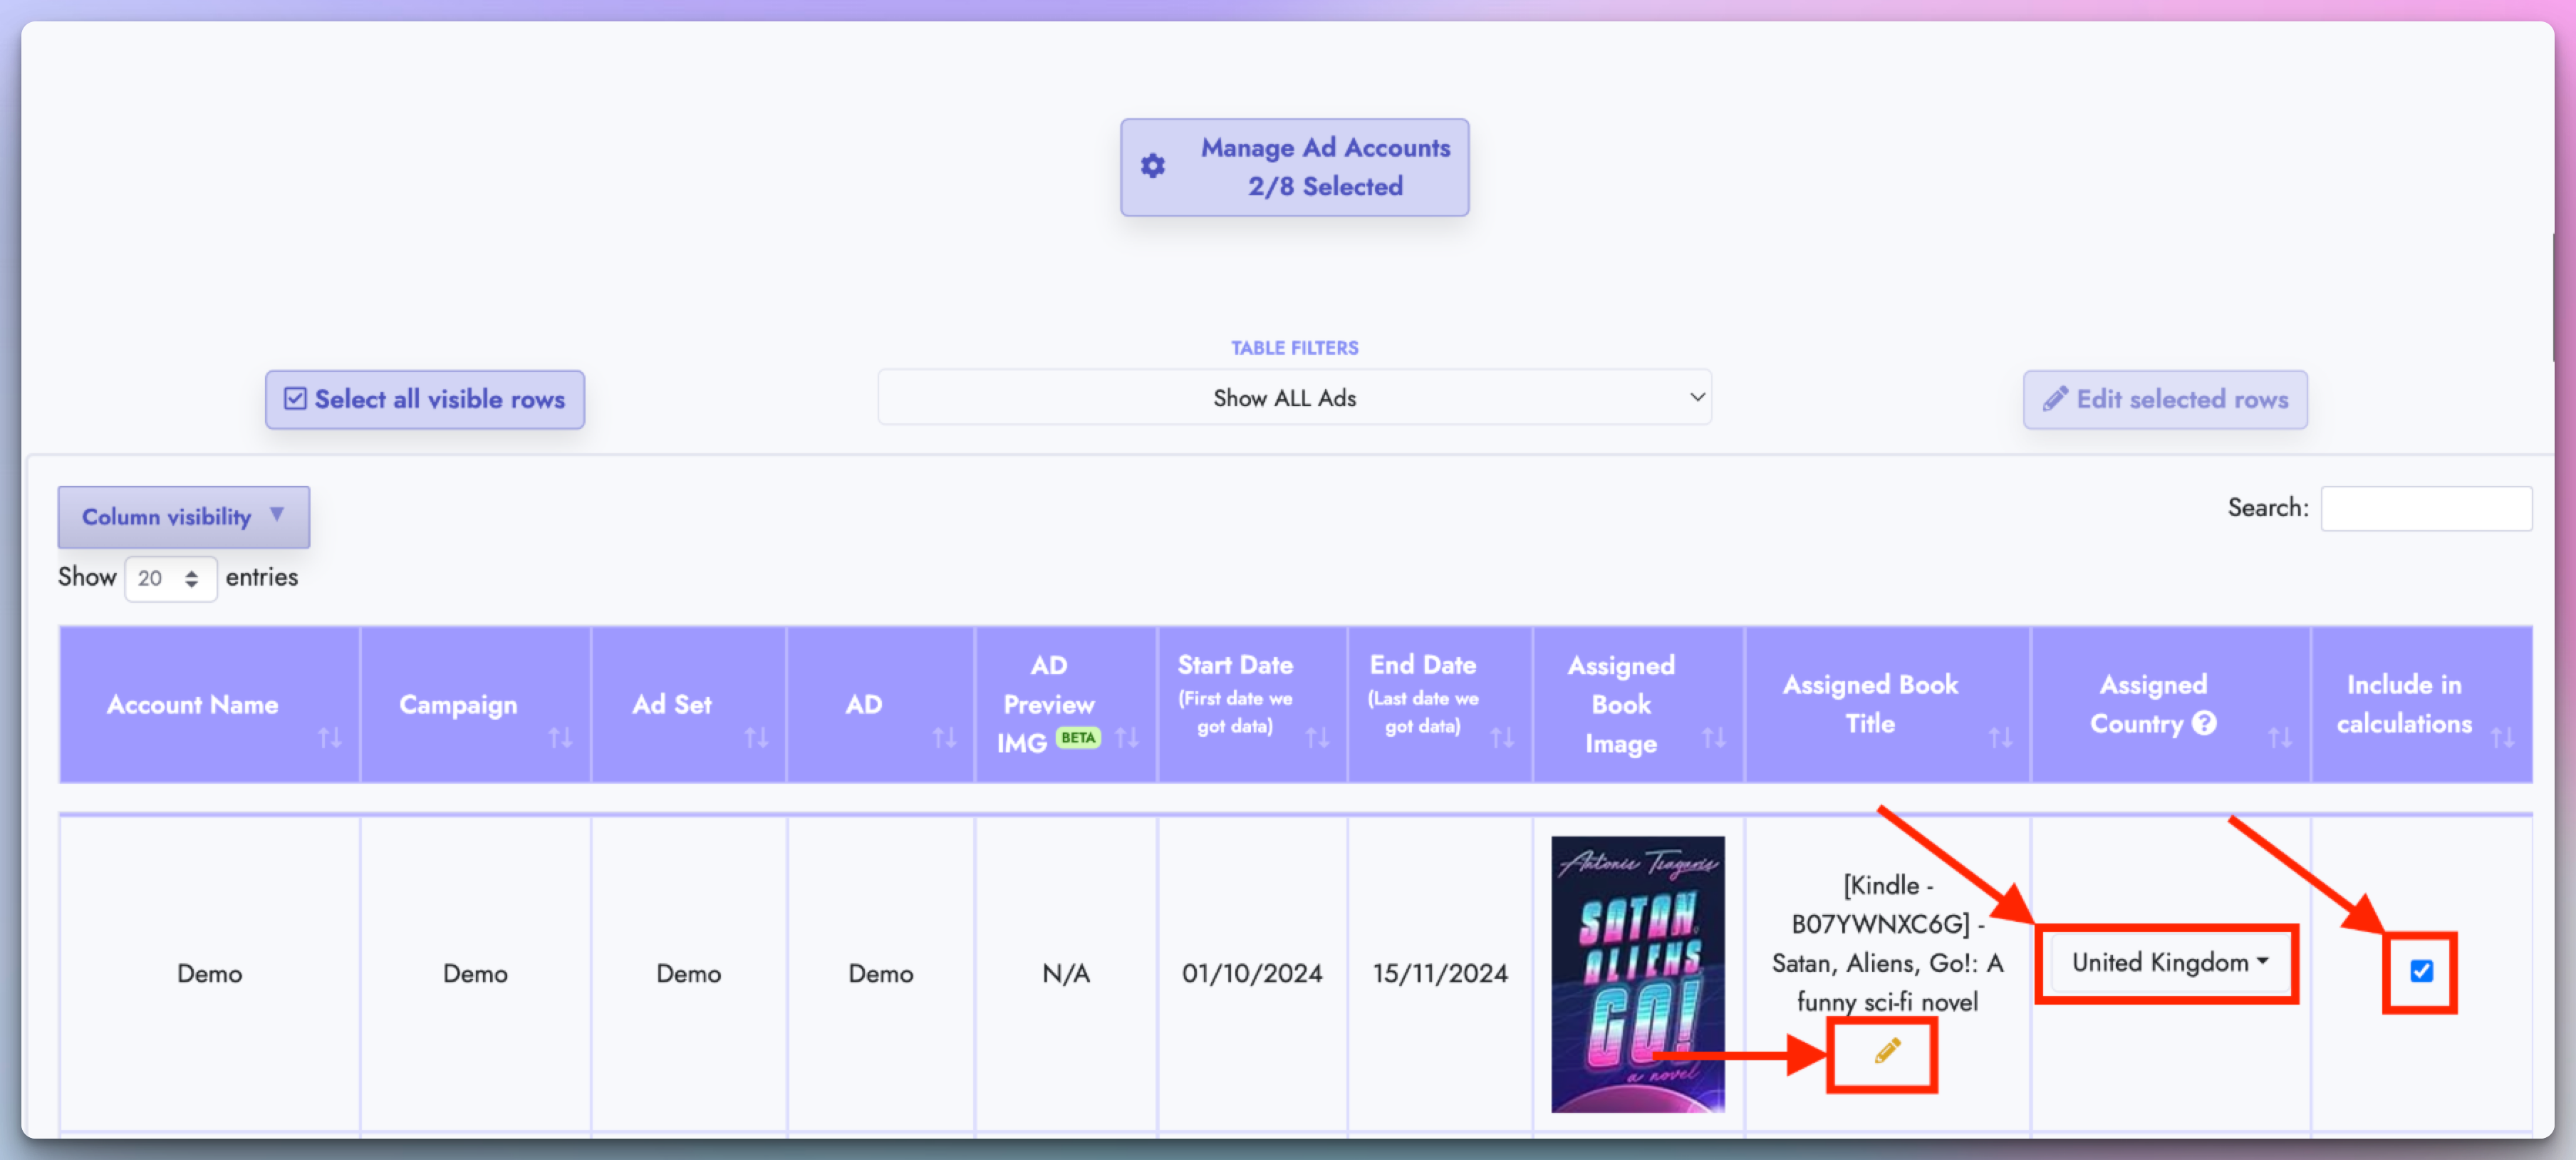Image resolution: width=2576 pixels, height=1160 pixels.
Task: Sort by Assigned Country column
Action: click(x=2170, y=704)
